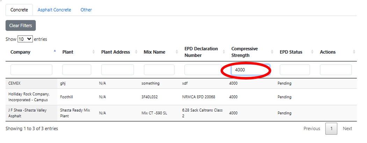Open the Other tab

[x=86, y=10]
